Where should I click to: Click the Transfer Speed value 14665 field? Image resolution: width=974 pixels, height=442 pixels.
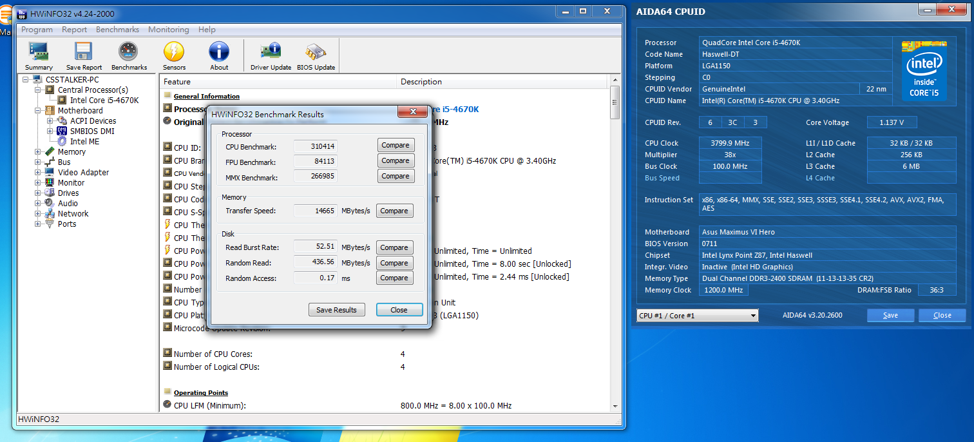click(316, 211)
